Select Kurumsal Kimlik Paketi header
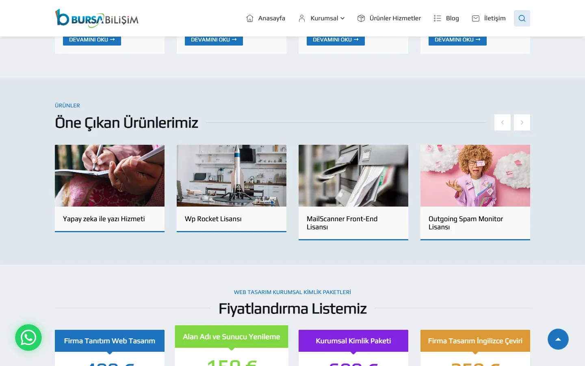This screenshot has width=585, height=366. pos(353,341)
